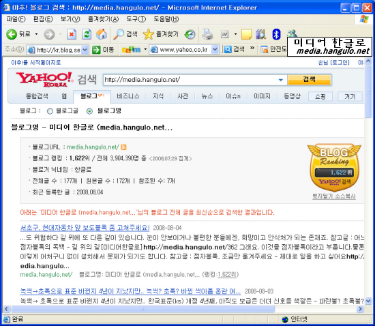The height and width of the screenshot is (326, 375).
Task: Select the 블로그명 radio button
Action: [89, 111]
